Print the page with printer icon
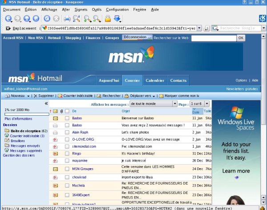The height and width of the screenshot is (210, 267). pos(67,18)
